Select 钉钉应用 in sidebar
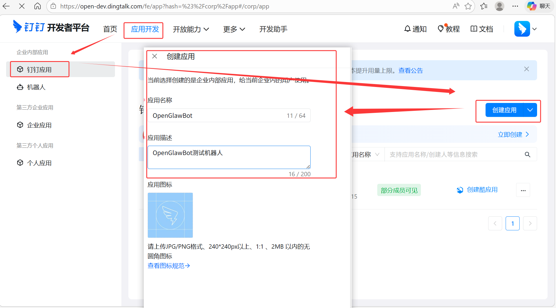Viewport: 556px width, 308px height. point(61,70)
